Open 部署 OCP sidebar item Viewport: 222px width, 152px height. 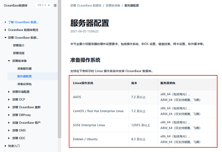coord(19,100)
